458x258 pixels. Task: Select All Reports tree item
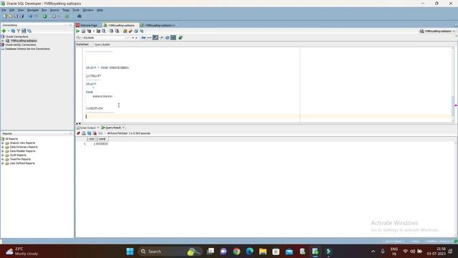tap(11, 139)
